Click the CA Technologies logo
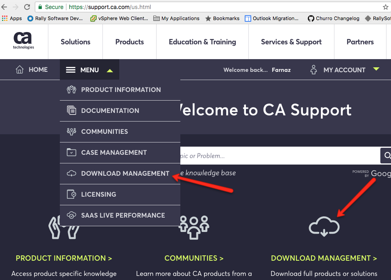Viewport: 391px width, 280px height. pyautogui.click(x=23, y=41)
